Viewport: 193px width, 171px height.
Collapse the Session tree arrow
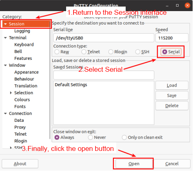(x=5, y=24)
